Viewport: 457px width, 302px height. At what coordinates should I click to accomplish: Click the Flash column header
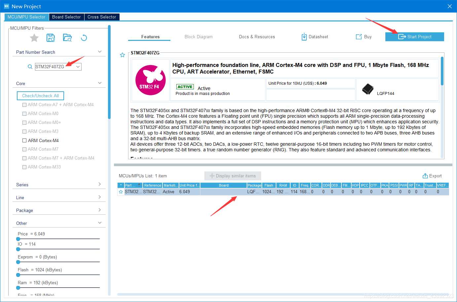(269, 185)
